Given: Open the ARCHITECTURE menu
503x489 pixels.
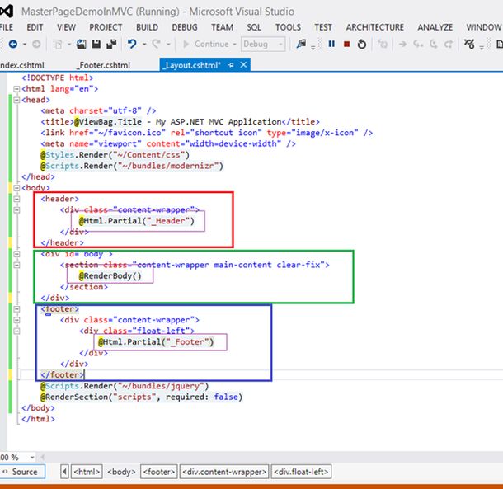Looking at the screenshot, I should pos(374,26).
